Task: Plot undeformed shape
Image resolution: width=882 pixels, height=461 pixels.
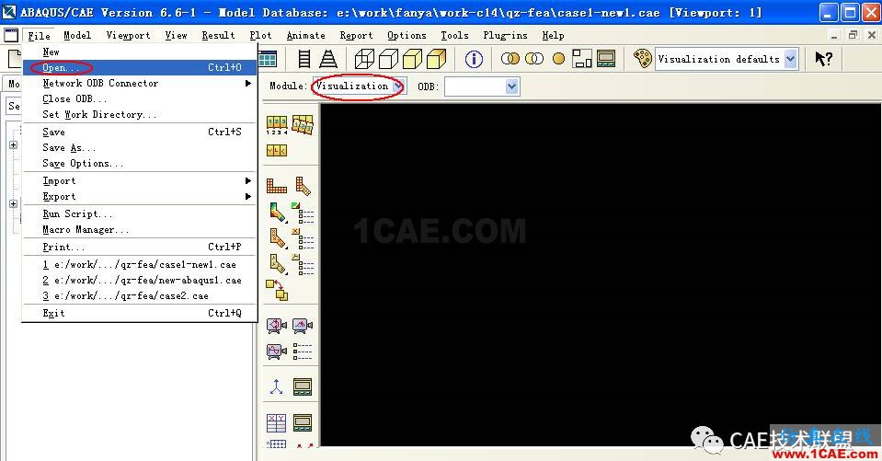Action: pyautogui.click(x=276, y=185)
